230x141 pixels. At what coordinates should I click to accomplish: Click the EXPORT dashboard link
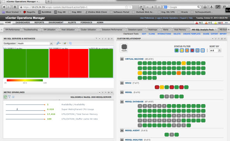214,34
